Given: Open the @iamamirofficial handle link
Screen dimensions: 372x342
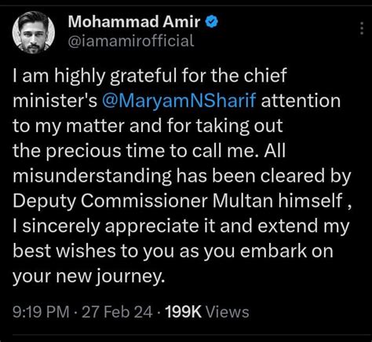Looking at the screenshot, I should pos(131,41).
